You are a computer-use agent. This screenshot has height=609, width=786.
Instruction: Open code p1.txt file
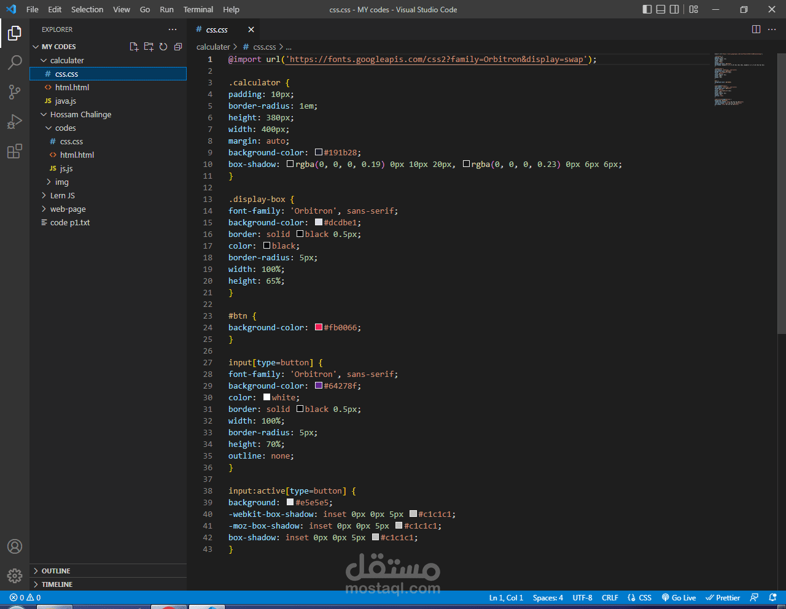pyautogui.click(x=108, y=222)
